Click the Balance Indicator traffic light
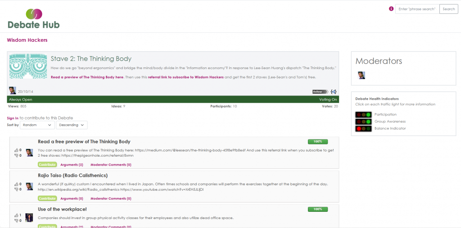Viewport: 461px width, 228px height. pyautogui.click(x=363, y=129)
